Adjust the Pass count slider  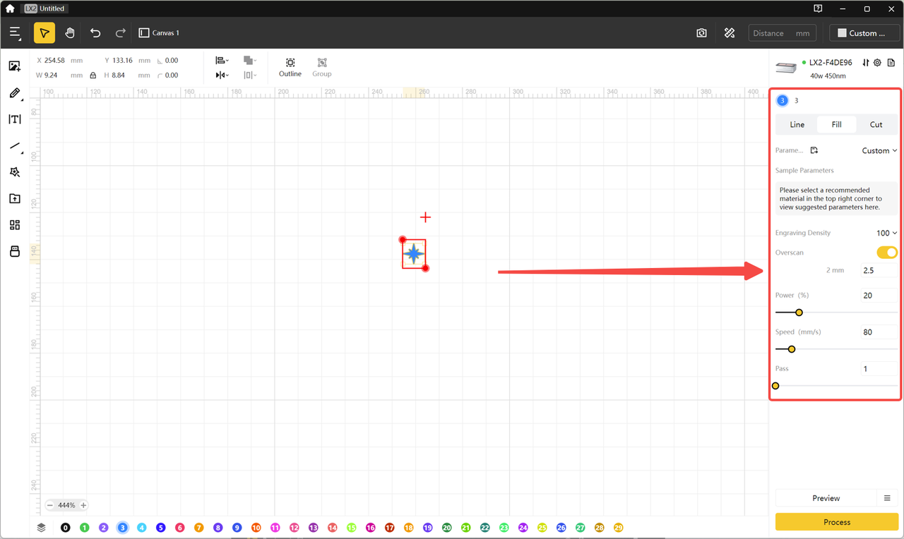coord(775,386)
